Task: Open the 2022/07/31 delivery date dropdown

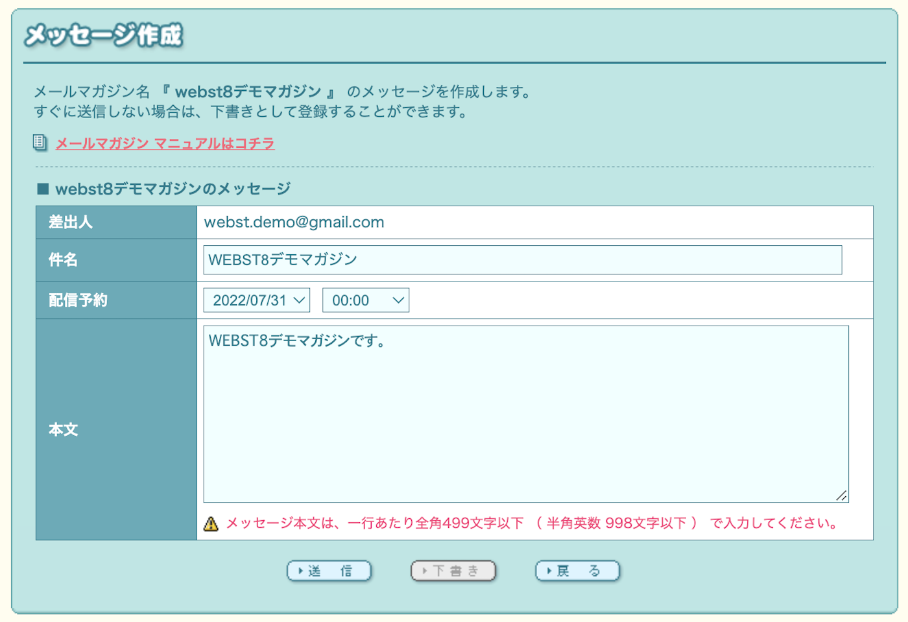Action: 257,300
